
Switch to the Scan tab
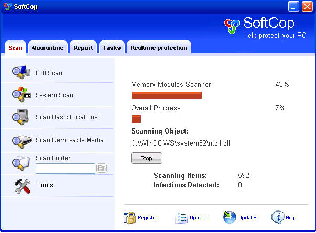(x=15, y=48)
